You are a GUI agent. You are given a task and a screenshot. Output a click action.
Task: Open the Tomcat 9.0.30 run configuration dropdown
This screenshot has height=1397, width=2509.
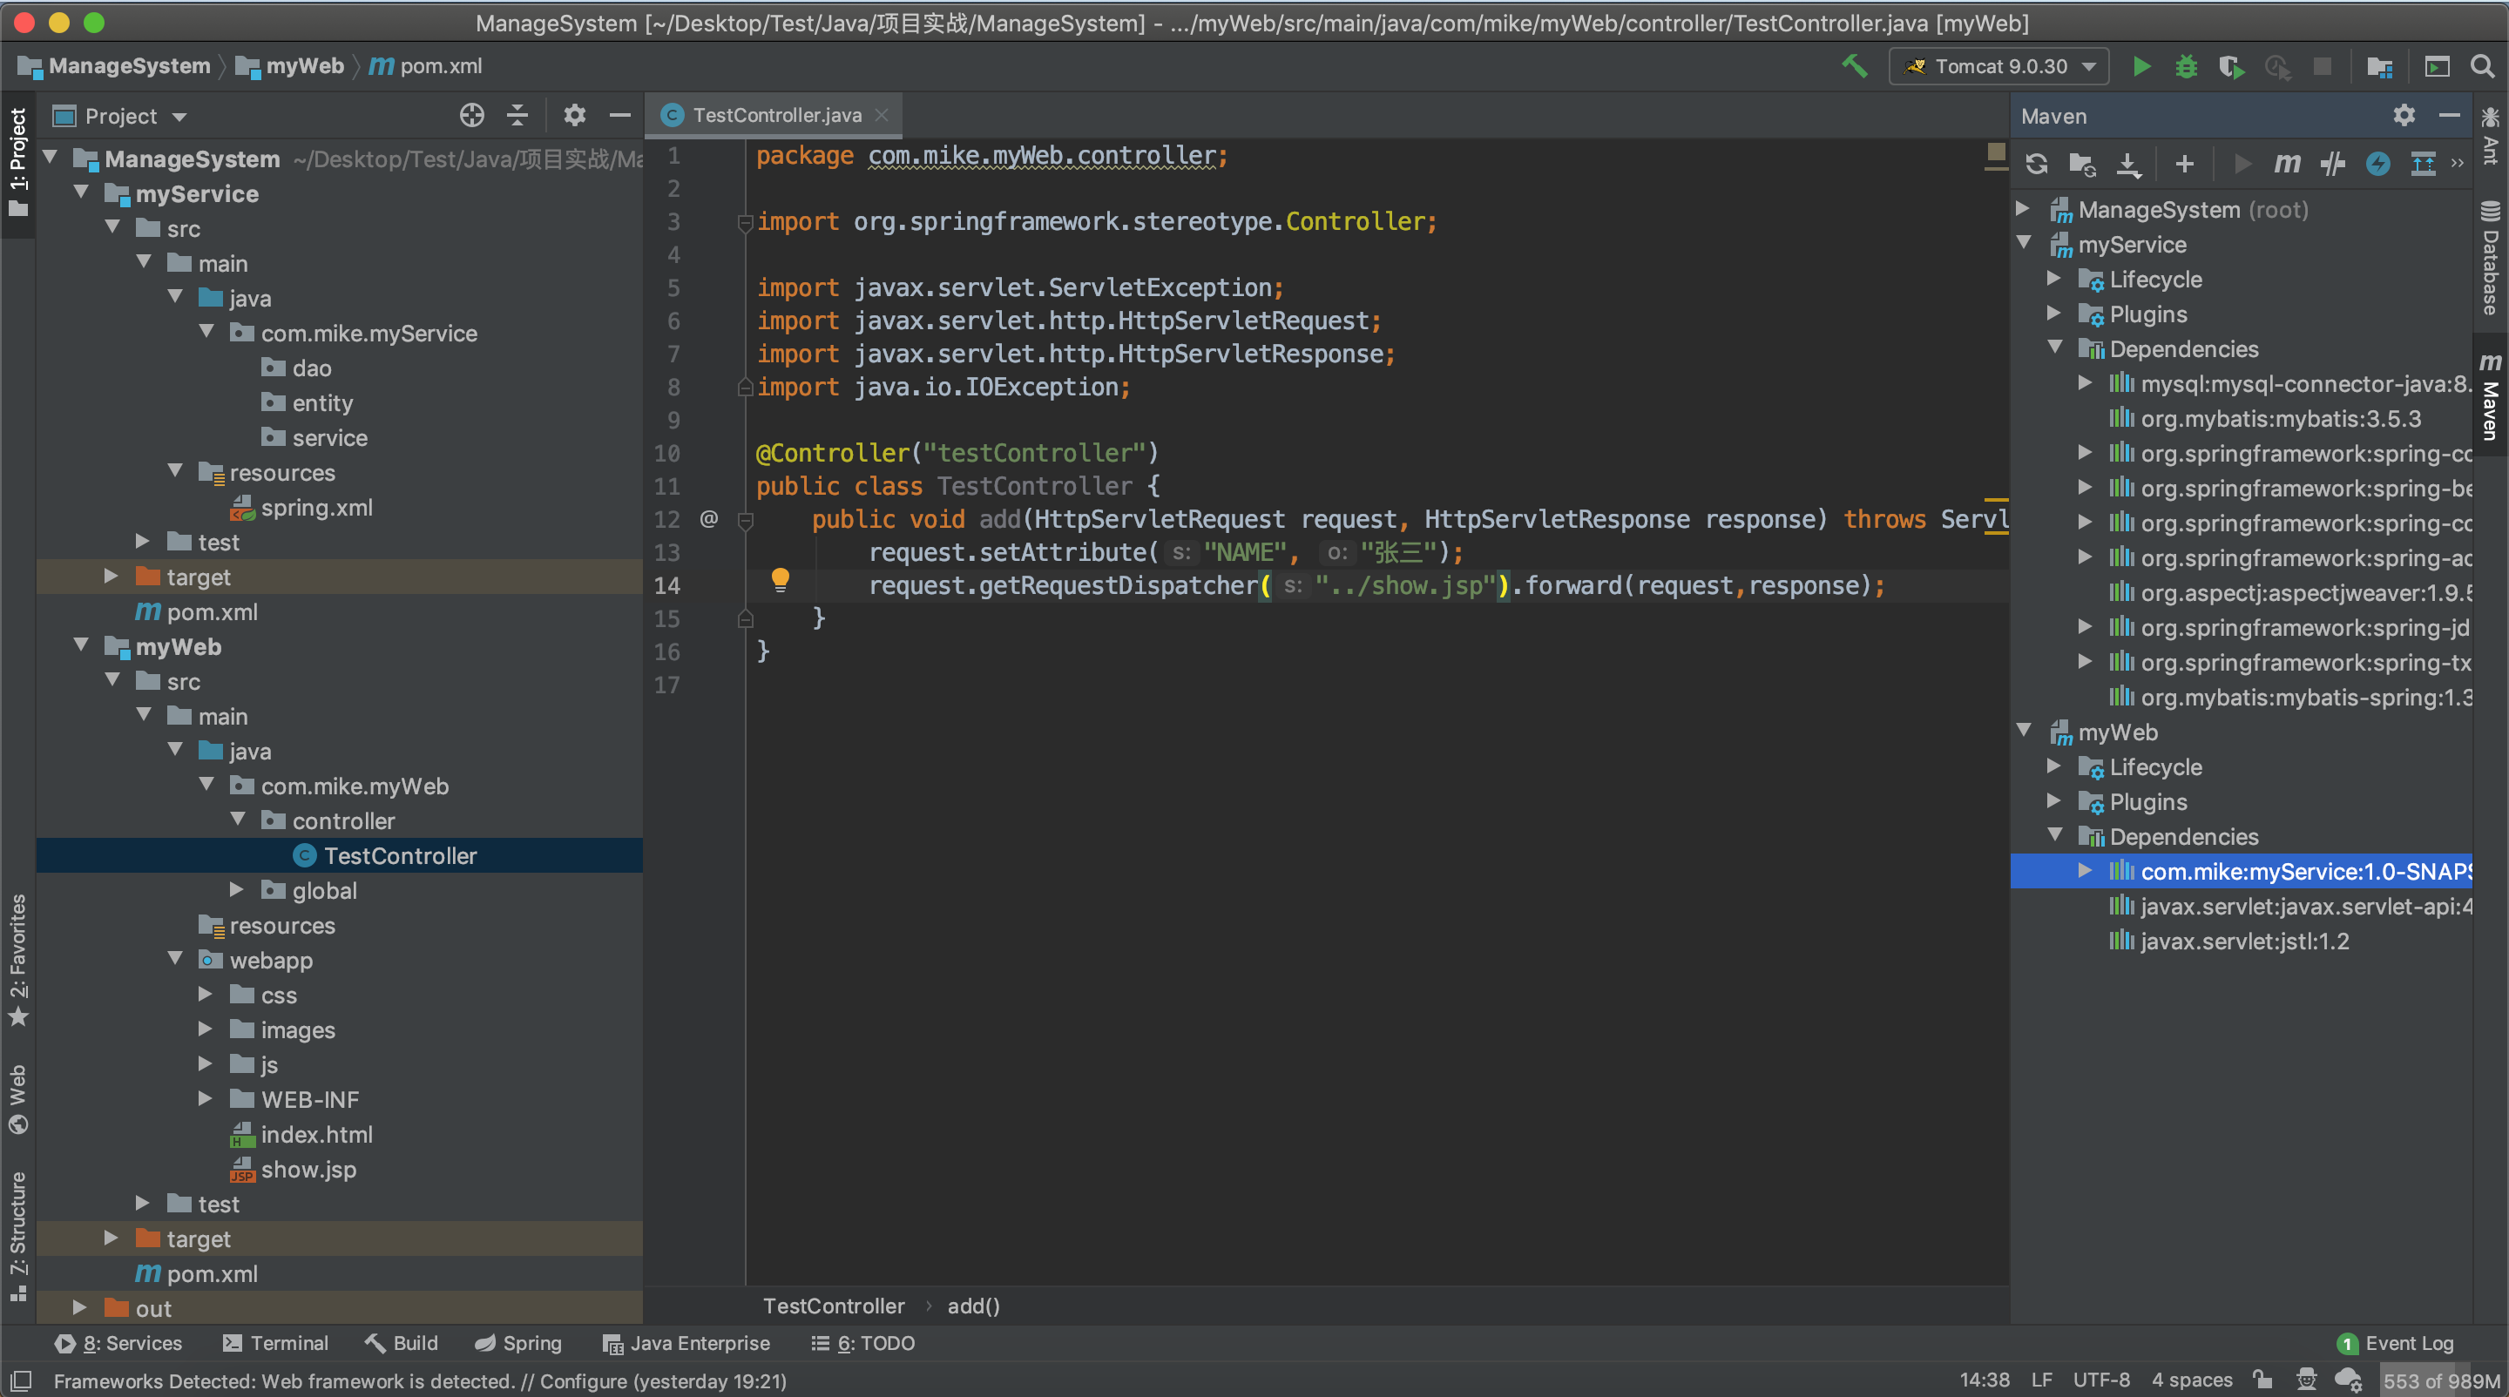click(x=1998, y=66)
